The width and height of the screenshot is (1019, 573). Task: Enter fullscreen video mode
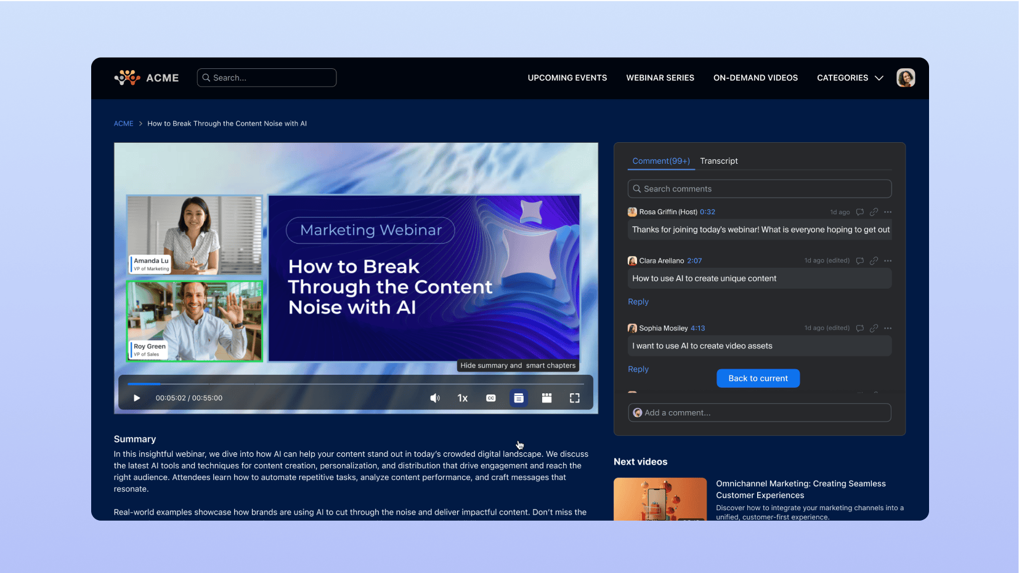click(x=575, y=398)
